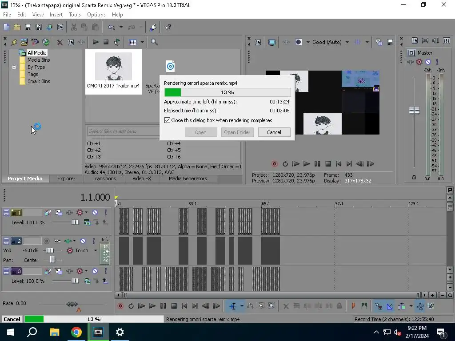Viewport: 455px width, 341px height.
Task: Toggle Solo on Track 1
Action: pos(106,213)
